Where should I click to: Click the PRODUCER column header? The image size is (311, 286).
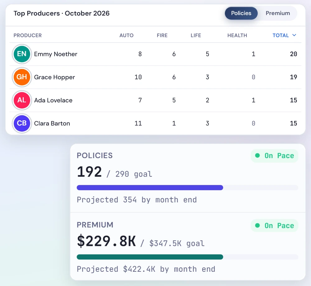tap(28, 35)
